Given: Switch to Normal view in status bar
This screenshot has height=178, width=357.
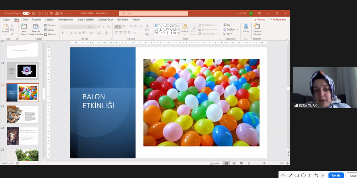Looking at the screenshot, I should [226, 163].
